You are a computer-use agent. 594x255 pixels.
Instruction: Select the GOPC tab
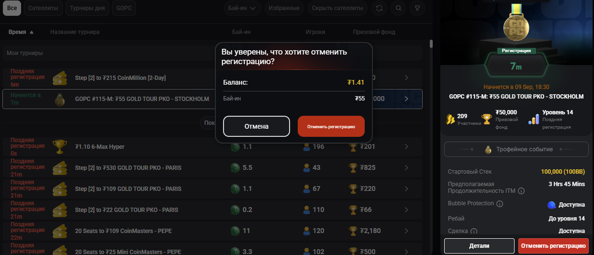(123, 8)
